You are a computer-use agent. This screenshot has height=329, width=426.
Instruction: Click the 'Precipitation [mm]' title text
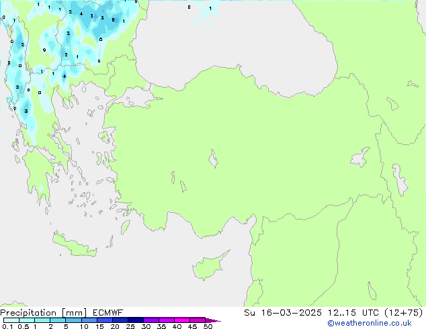point(44,313)
